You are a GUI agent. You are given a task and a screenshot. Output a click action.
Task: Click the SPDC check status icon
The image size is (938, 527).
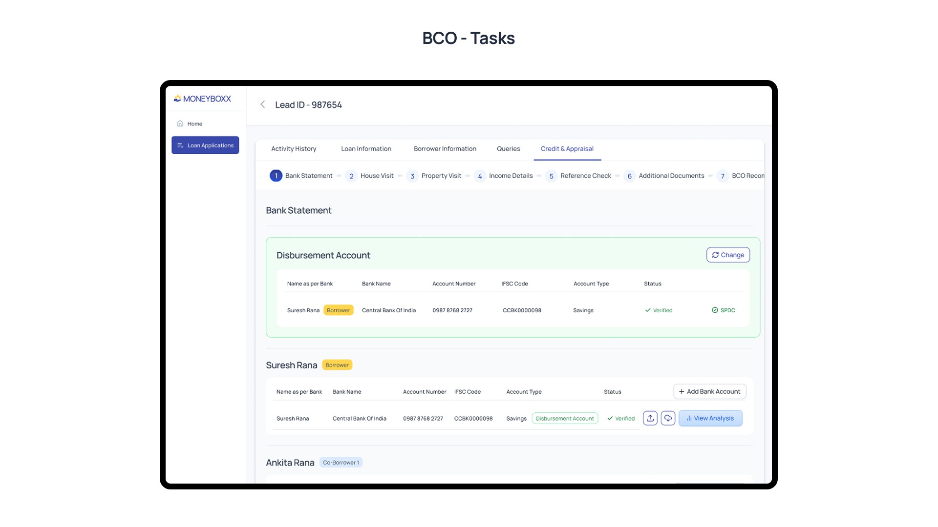[x=715, y=310]
